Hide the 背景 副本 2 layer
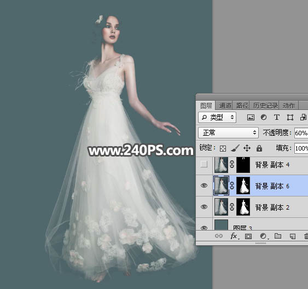Image resolution: width=308 pixels, height=289 pixels. pyautogui.click(x=204, y=207)
